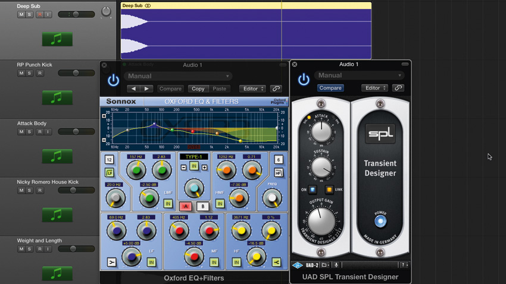Mute the Nicky Romero House Kick track
Image resolution: width=506 pixels, height=284 pixels.
(21, 190)
